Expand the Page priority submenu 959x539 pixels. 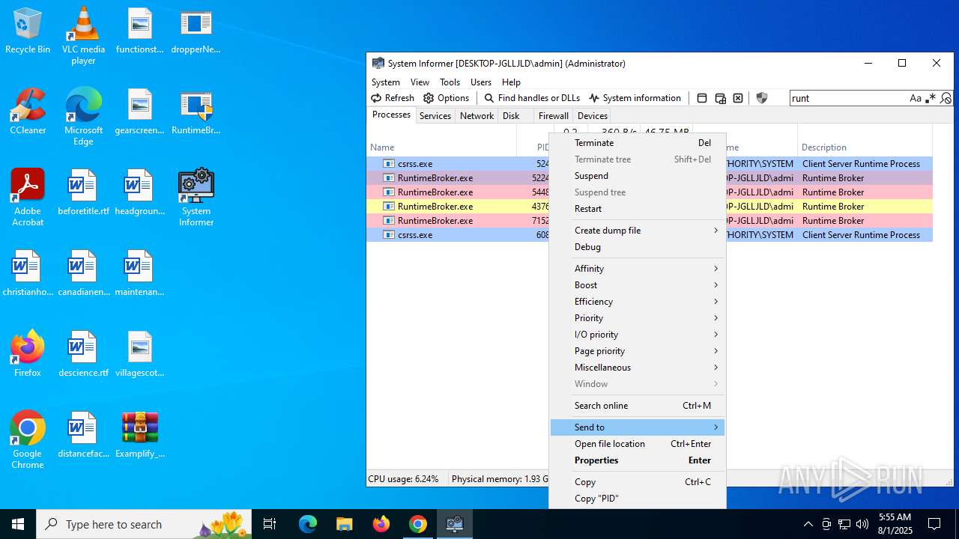[x=638, y=351]
